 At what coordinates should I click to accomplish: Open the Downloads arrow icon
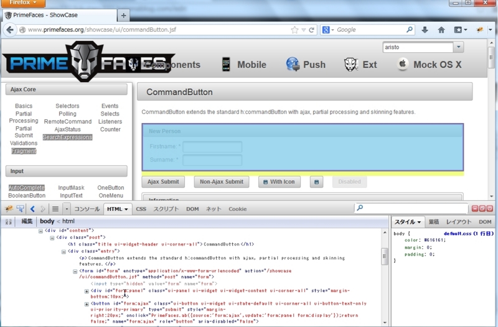coord(425,30)
